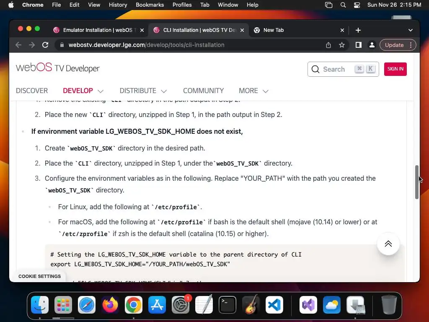Image resolution: width=429 pixels, height=322 pixels.
Task: Open App Store from the Dock
Action: click(157, 305)
